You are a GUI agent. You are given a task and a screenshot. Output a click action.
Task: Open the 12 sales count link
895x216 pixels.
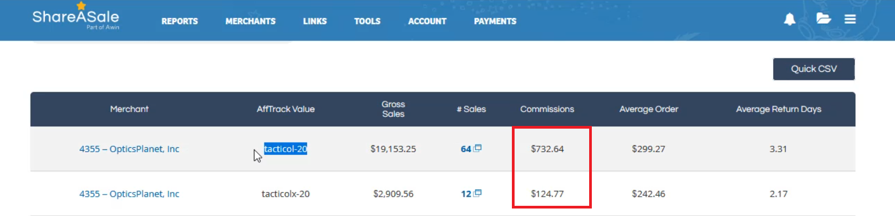pos(466,194)
